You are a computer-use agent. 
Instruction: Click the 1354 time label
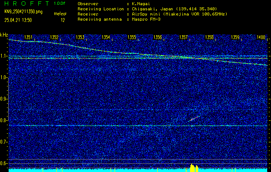[x=106, y=37]
